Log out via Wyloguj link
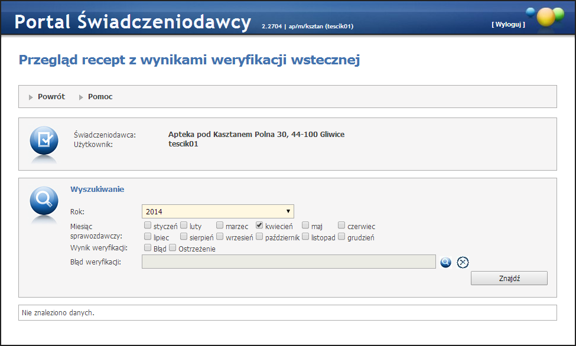The image size is (576, 346). pos(509,25)
